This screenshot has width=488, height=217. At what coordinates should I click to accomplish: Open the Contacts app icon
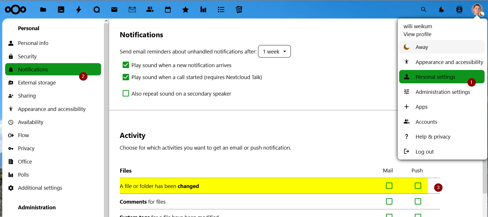click(x=150, y=10)
